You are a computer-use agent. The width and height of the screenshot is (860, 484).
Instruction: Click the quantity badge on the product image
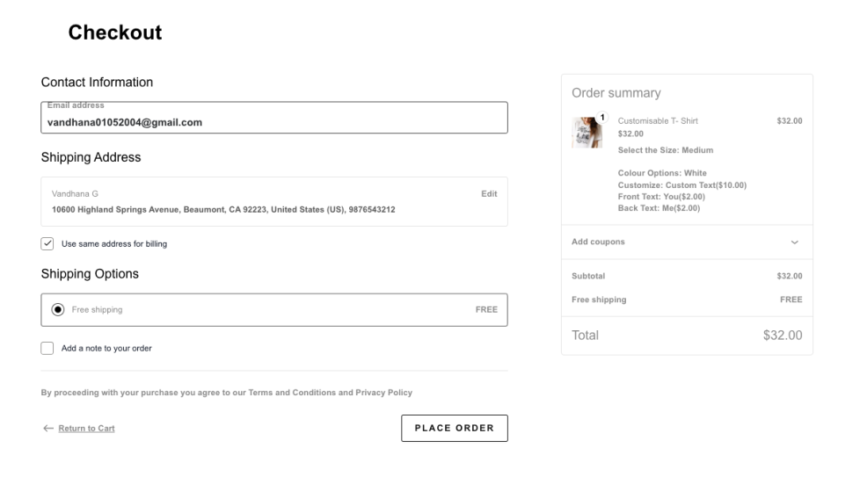tap(603, 118)
